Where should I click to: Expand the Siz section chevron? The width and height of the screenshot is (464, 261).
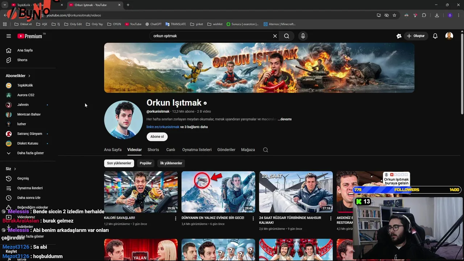pyautogui.click(x=15, y=169)
